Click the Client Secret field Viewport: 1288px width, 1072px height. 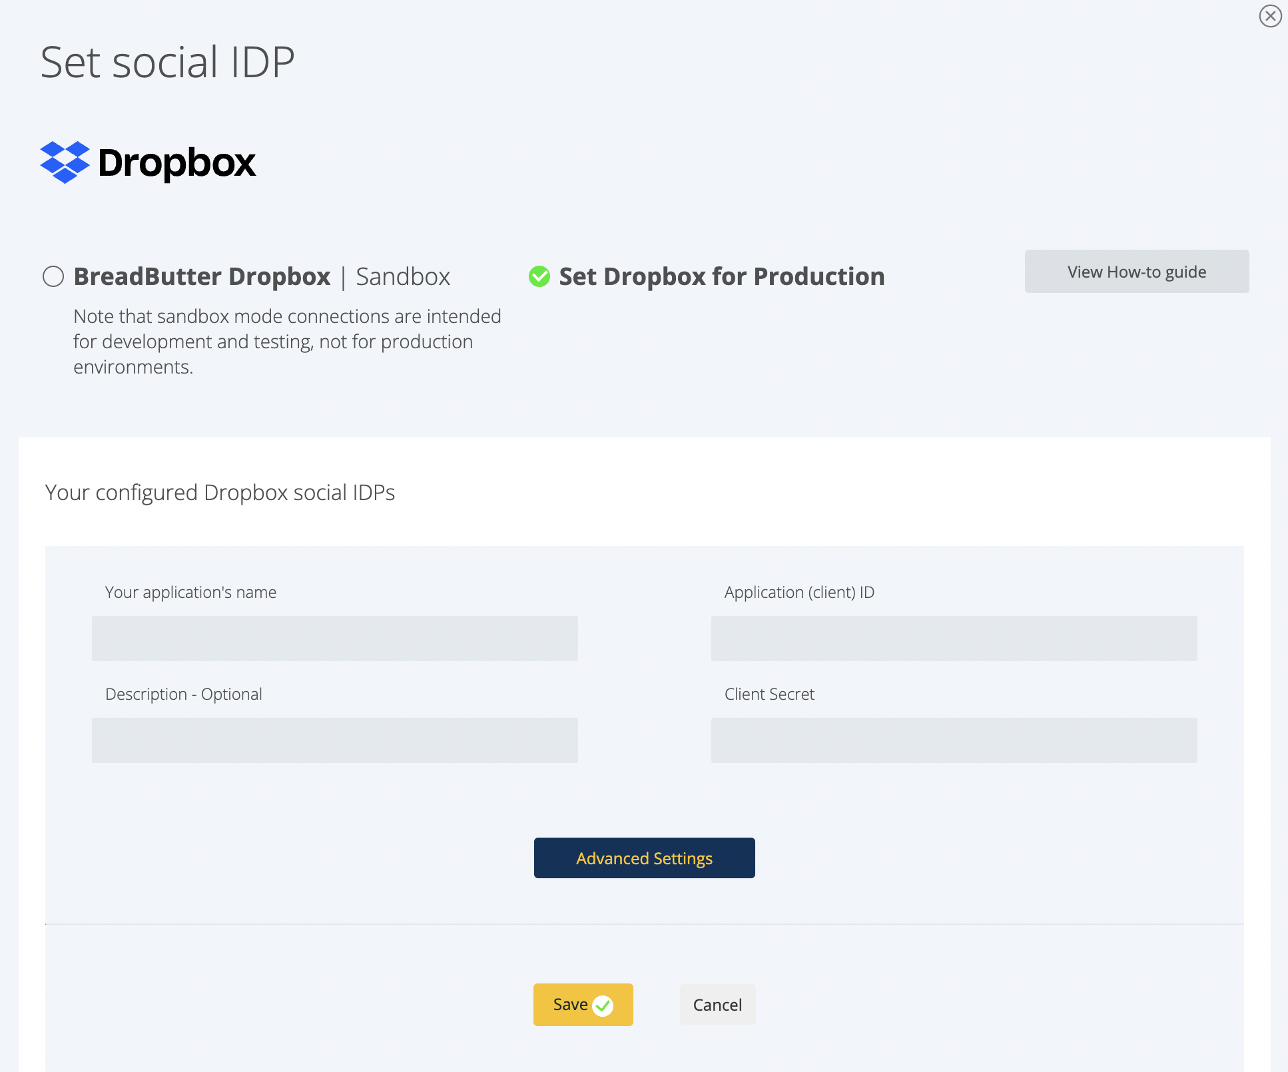[x=954, y=740]
